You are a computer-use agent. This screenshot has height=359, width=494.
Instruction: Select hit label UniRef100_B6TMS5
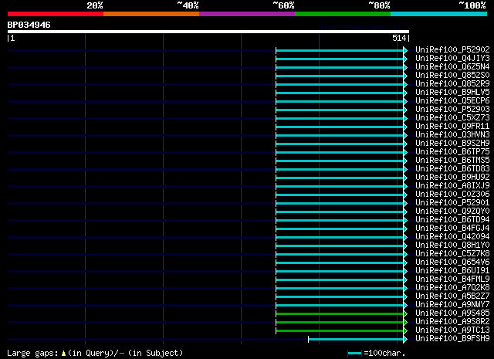pyautogui.click(x=452, y=161)
